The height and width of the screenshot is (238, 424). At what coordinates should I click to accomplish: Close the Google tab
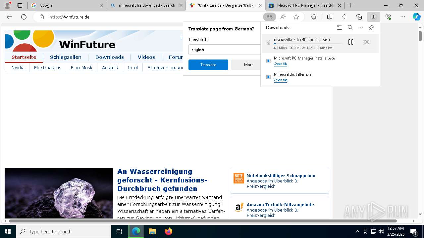[102, 5]
